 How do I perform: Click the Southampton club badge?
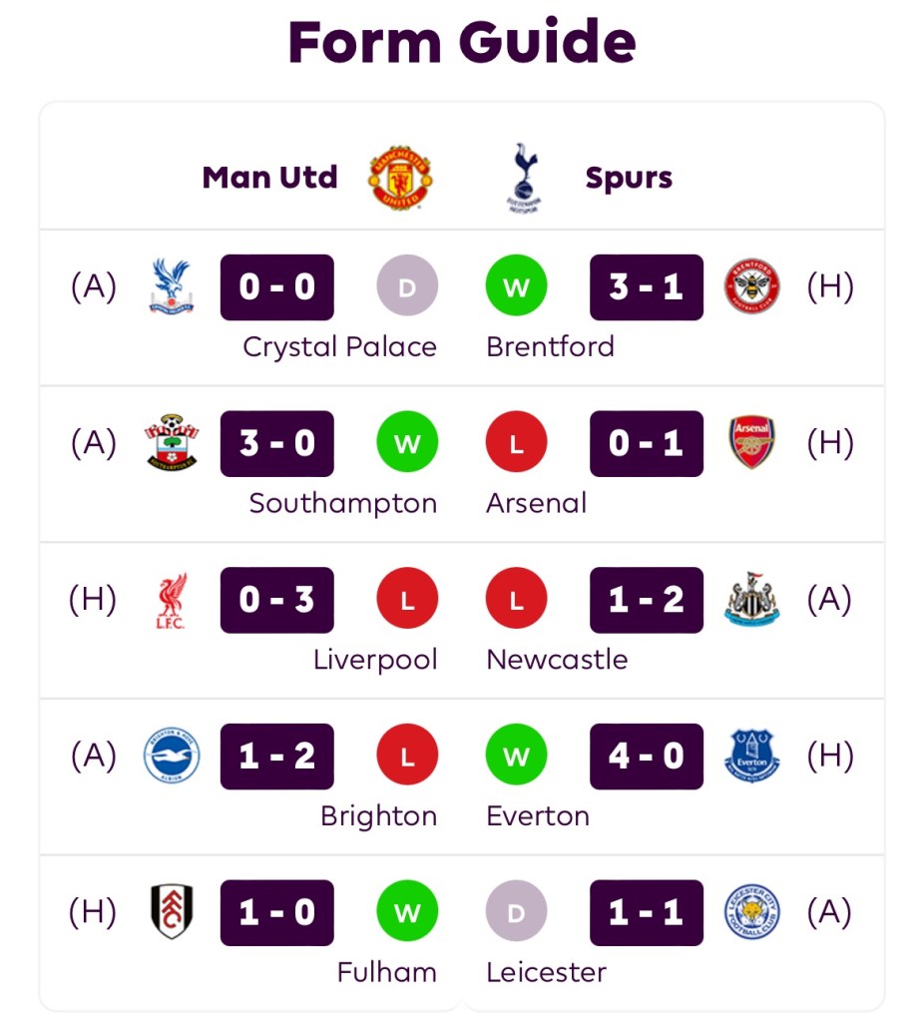pyautogui.click(x=172, y=443)
